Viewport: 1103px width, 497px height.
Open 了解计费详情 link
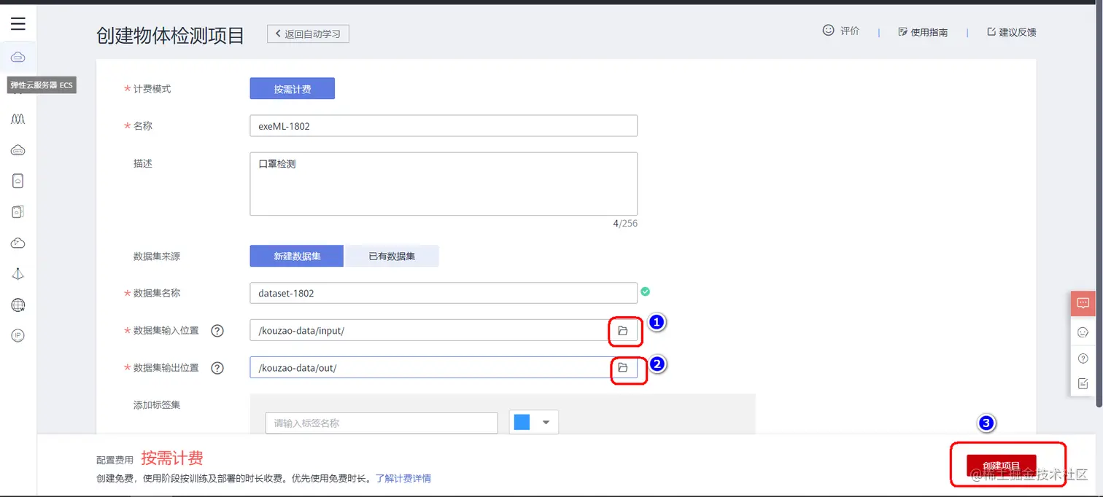click(x=403, y=479)
